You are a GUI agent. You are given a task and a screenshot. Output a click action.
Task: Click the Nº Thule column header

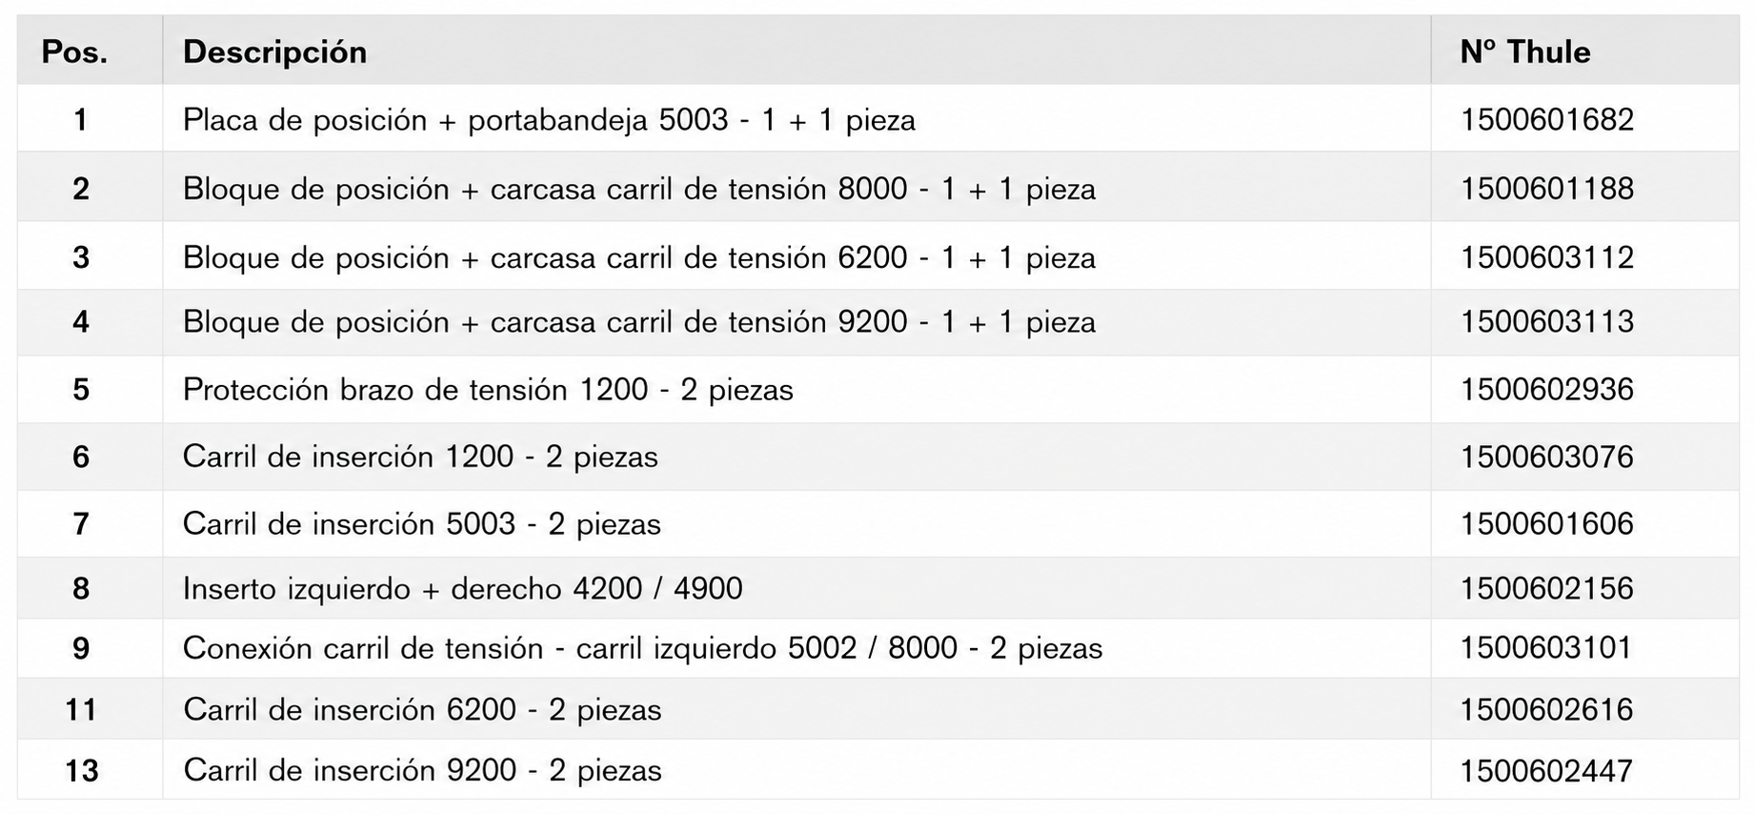[1524, 51]
